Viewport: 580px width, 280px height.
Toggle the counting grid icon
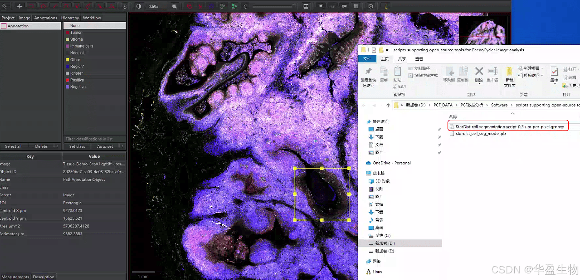[356, 6]
